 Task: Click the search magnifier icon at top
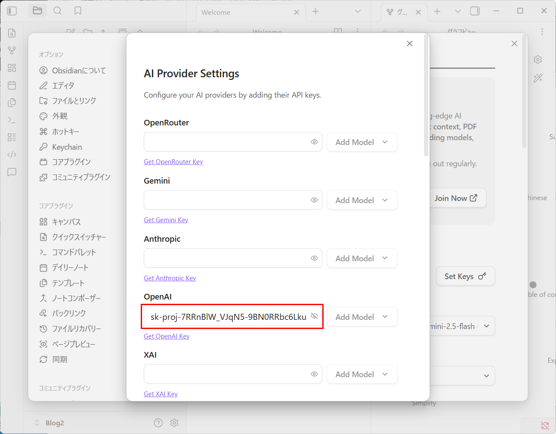pos(57,11)
